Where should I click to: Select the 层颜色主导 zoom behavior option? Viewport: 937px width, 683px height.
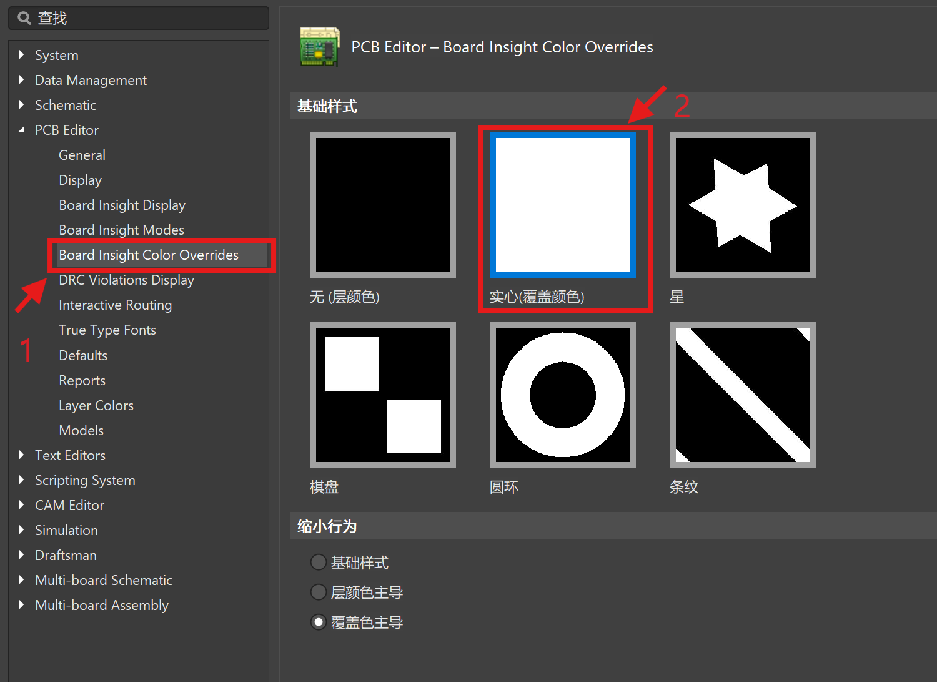pyautogui.click(x=319, y=592)
